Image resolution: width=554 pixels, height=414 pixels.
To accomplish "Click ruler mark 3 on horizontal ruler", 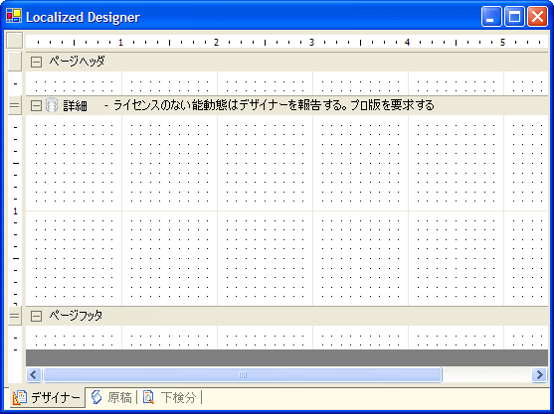I will [311, 43].
